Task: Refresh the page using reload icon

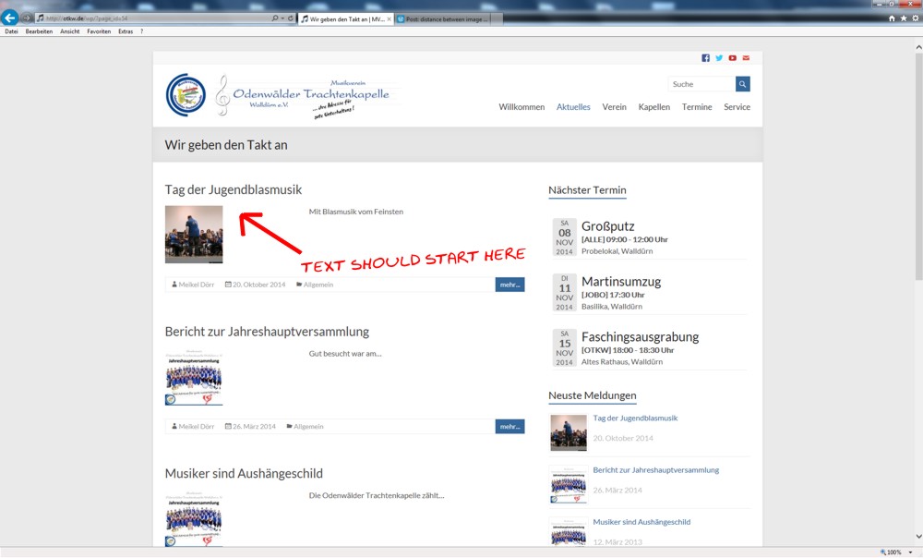Action: click(x=291, y=18)
